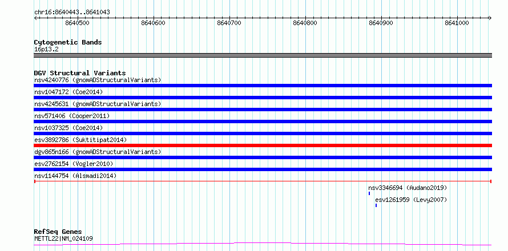Click the dgv865n166 (gnomADStructuralVariants) label
This screenshot has width=508, height=251.
pyautogui.click(x=98, y=152)
